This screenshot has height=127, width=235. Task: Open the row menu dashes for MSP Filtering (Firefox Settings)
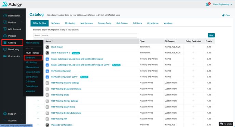click(x=38, y=101)
